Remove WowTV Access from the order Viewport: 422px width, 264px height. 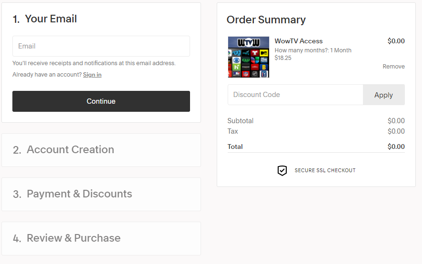tap(393, 67)
